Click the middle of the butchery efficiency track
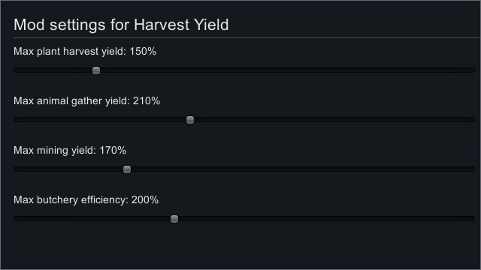Image resolution: width=481 pixels, height=270 pixels. click(x=244, y=219)
